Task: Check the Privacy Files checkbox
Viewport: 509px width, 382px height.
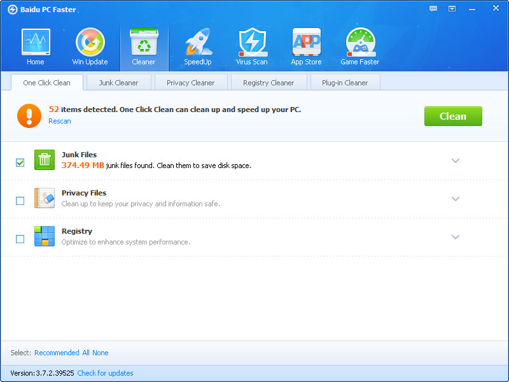Action: 20,201
